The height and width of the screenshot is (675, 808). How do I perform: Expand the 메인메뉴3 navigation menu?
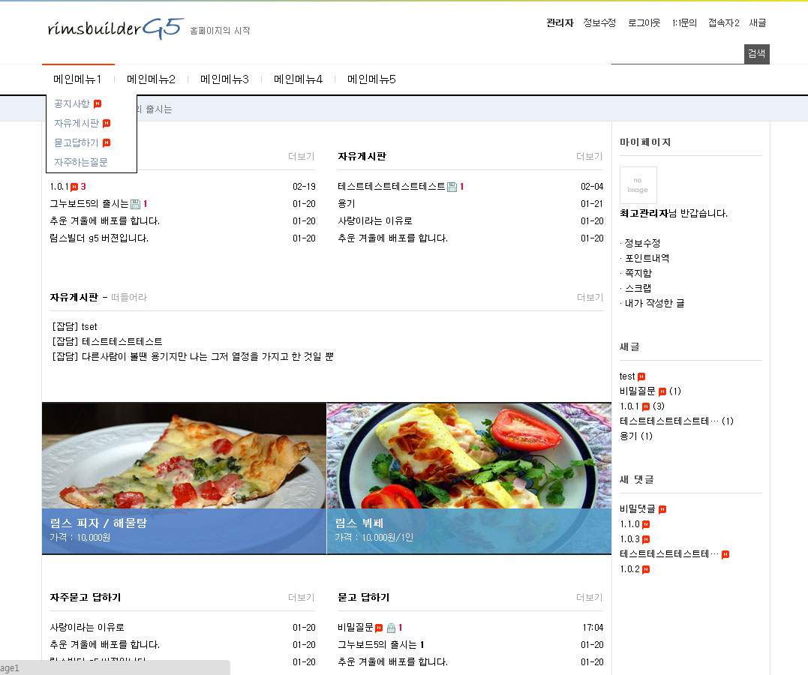click(x=224, y=79)
